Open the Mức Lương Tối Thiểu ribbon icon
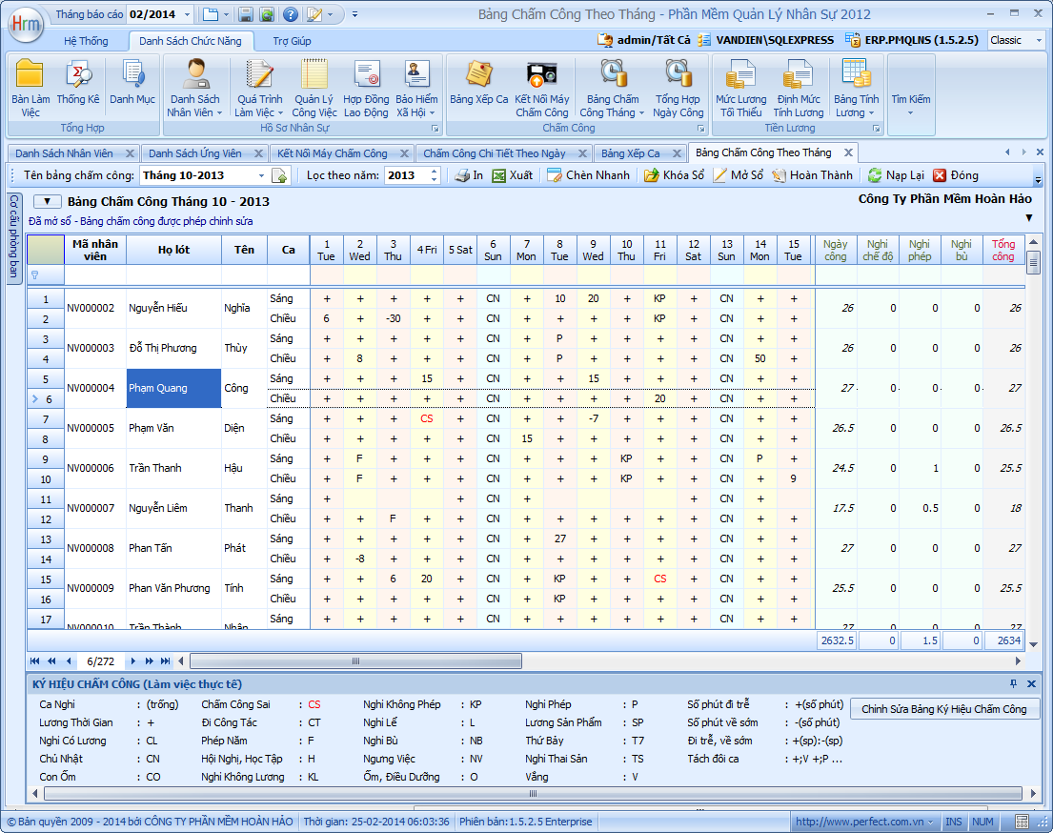Screen dimensions: 1053x833 click(740, 88)
